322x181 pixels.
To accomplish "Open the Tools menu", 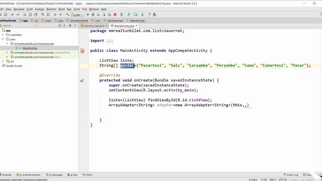I will coord(76,9).
